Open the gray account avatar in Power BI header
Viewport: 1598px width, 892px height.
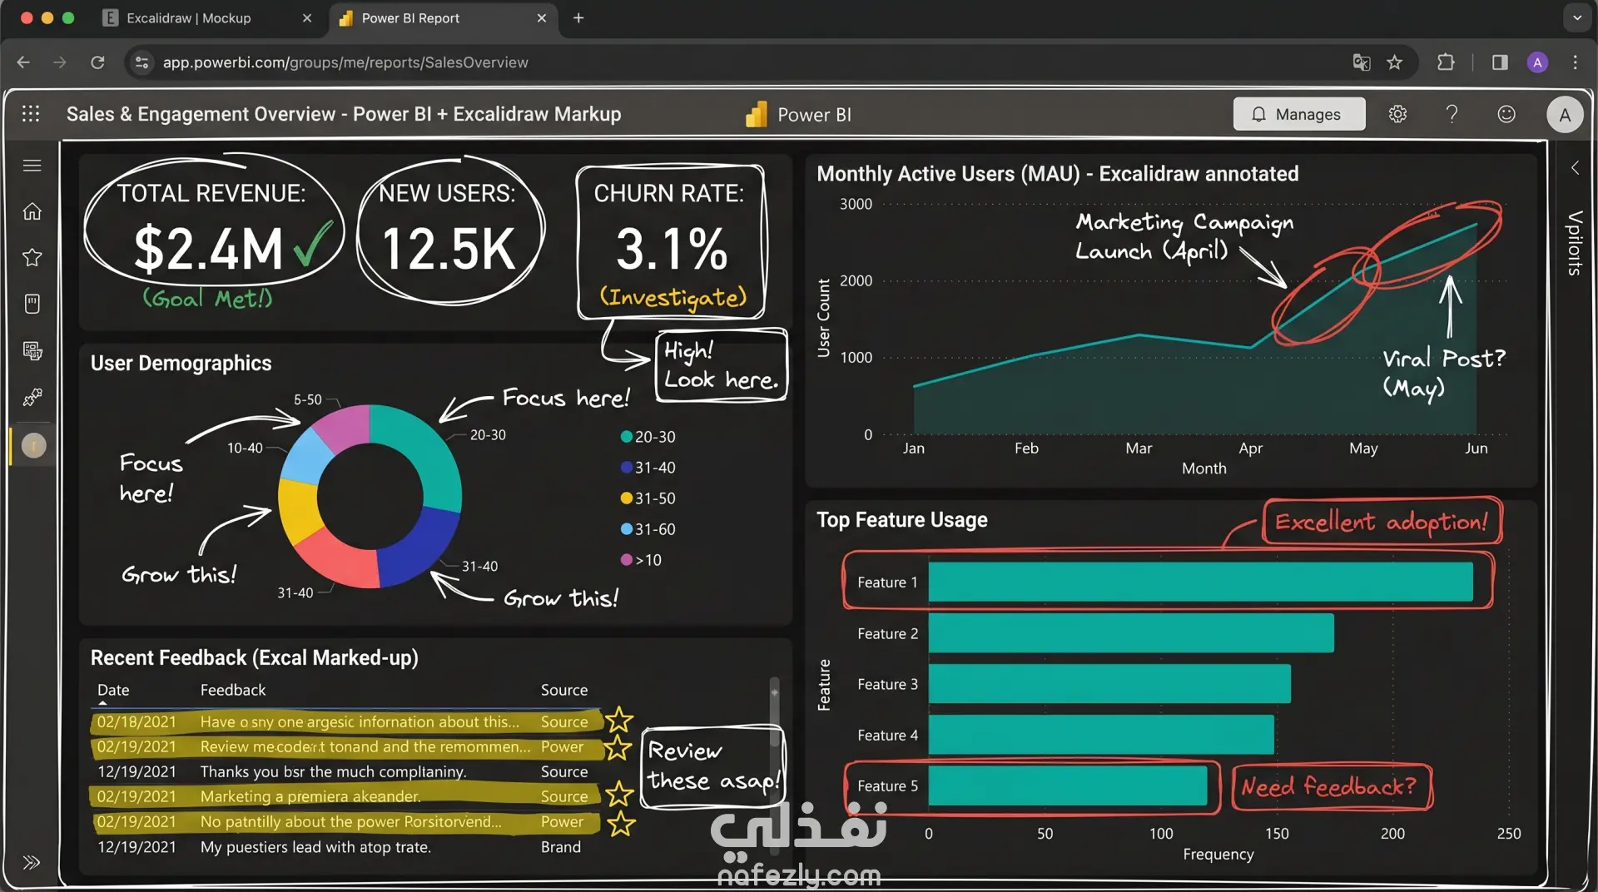pyautogui.click(x=1565, y=115)
